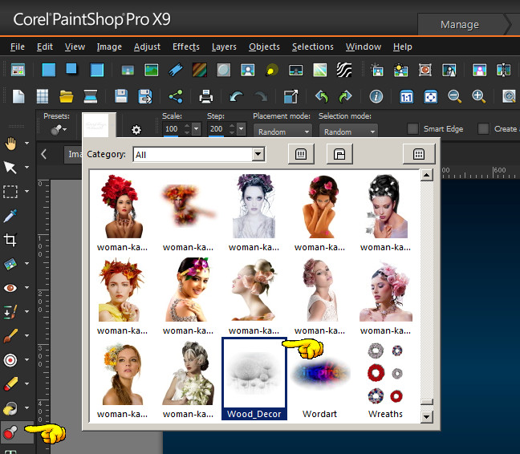The height and width of the screenshot is (454, 520).
Task: Select the Picture Tube tool
Action: (x=10, y=433)
